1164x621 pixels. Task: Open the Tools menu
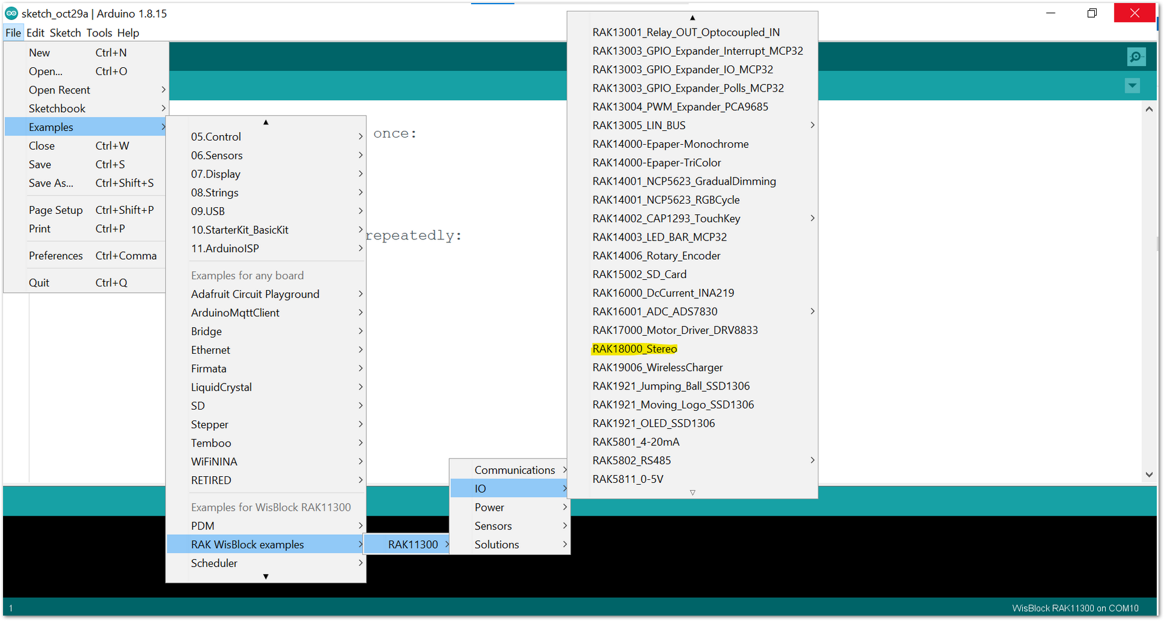[99, 33]
